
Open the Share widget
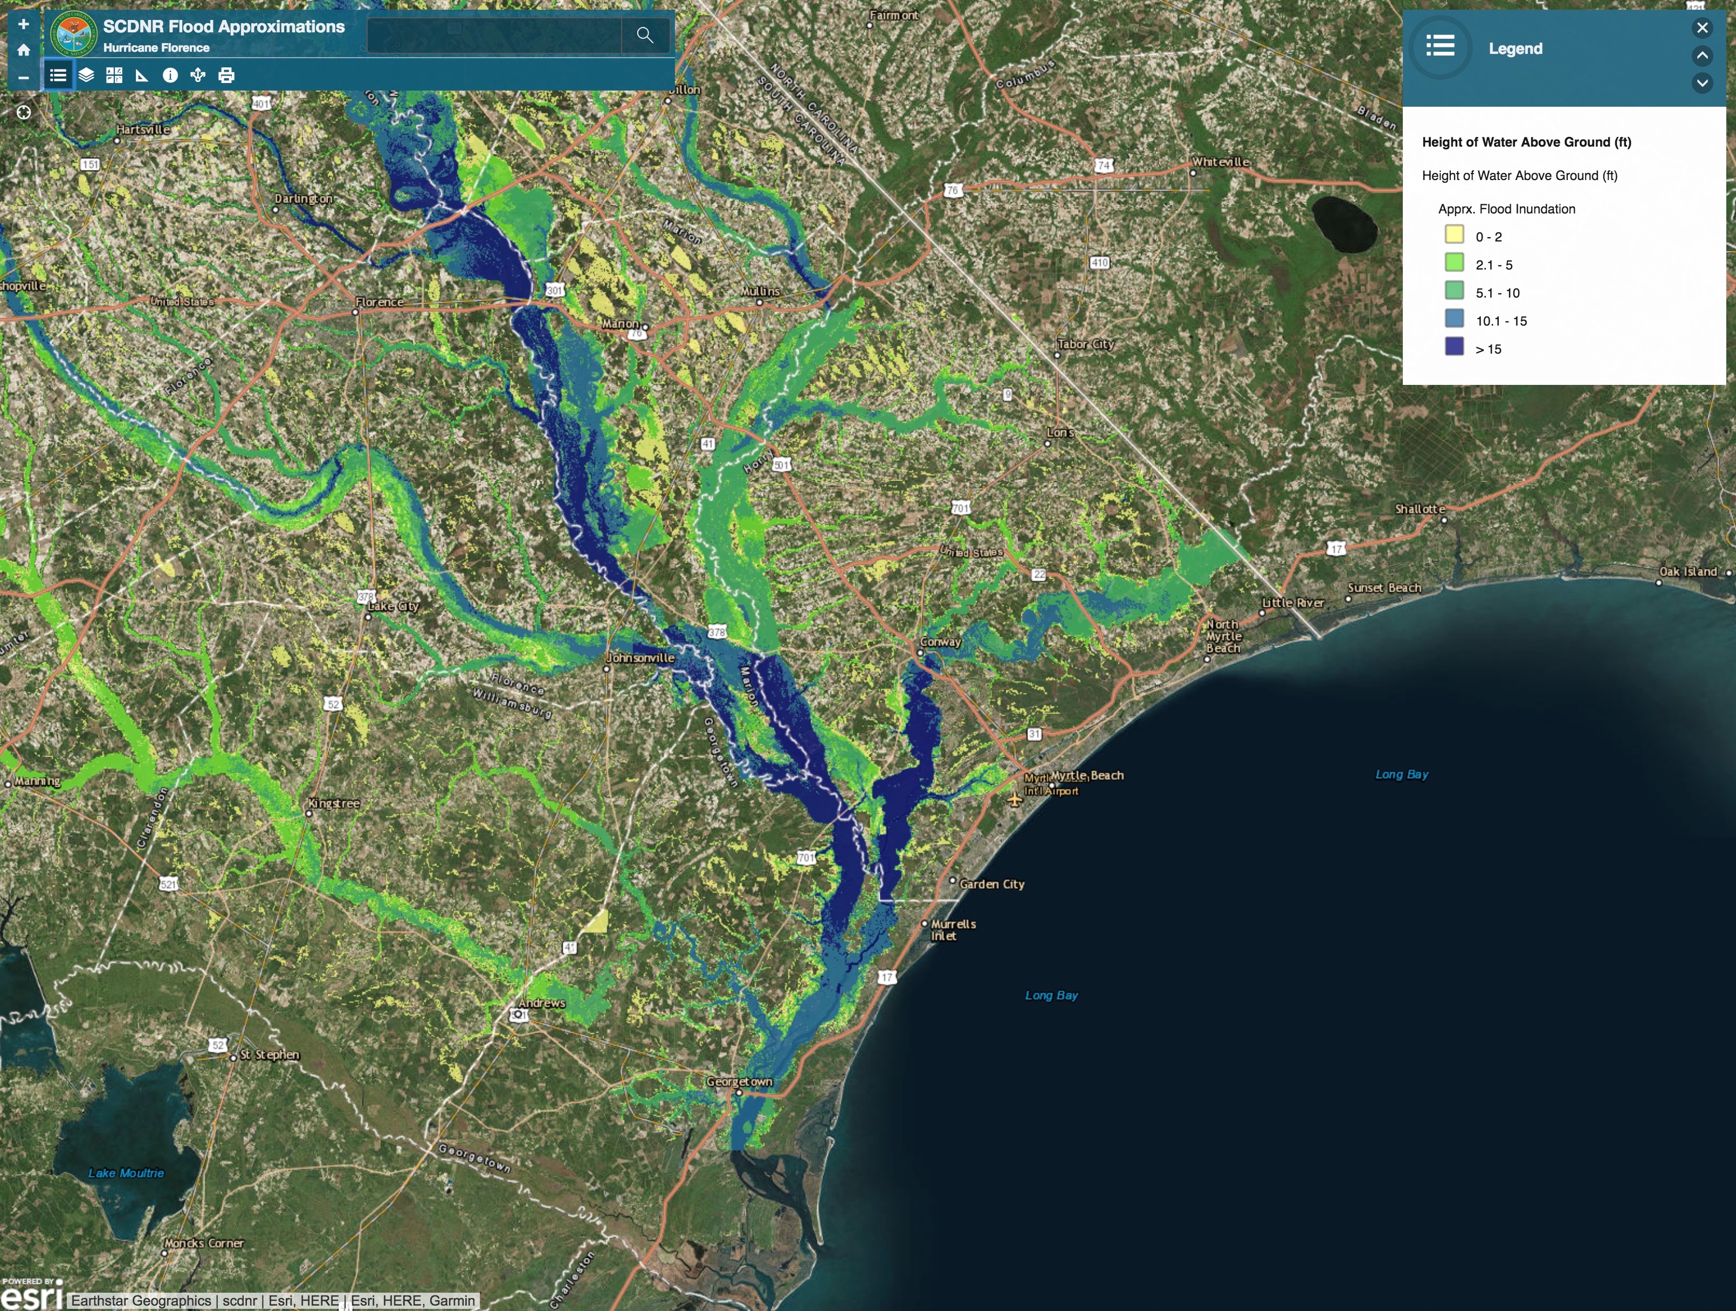(198, 75)
